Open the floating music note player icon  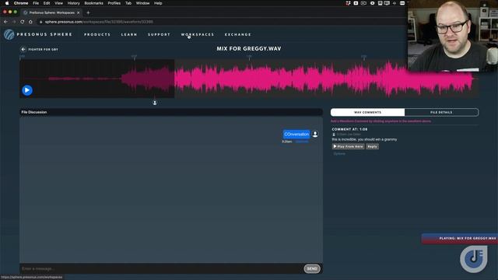[474, 259]
